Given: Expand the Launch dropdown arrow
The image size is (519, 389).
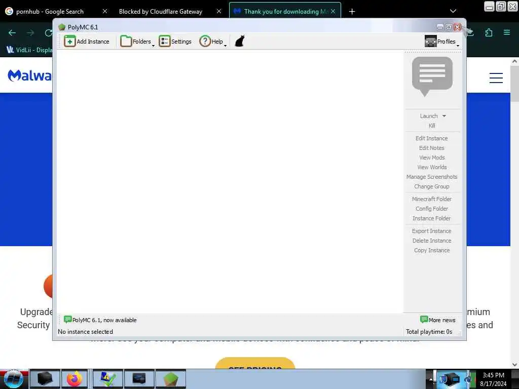Looking at the screenshot, I should click(444, 116).
